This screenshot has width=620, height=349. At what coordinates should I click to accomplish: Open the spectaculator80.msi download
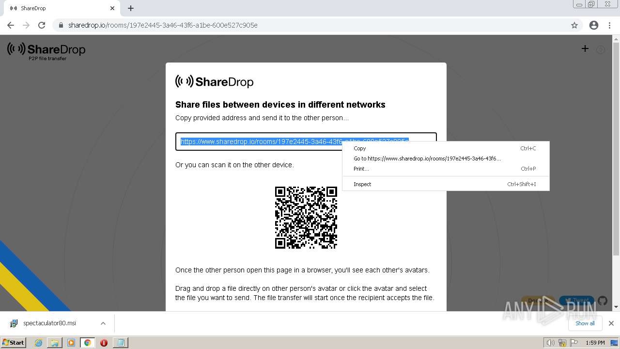point(49,323)
